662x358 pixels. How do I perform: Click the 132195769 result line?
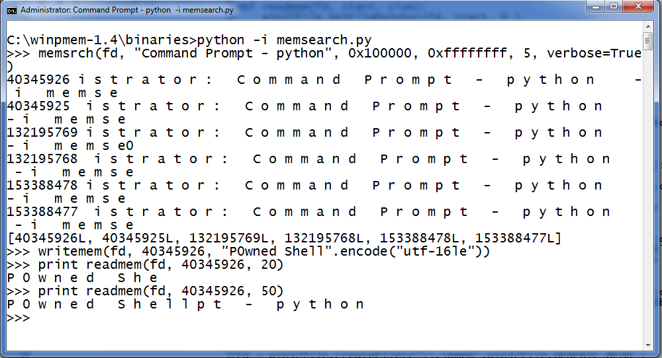tap(305, 139)
